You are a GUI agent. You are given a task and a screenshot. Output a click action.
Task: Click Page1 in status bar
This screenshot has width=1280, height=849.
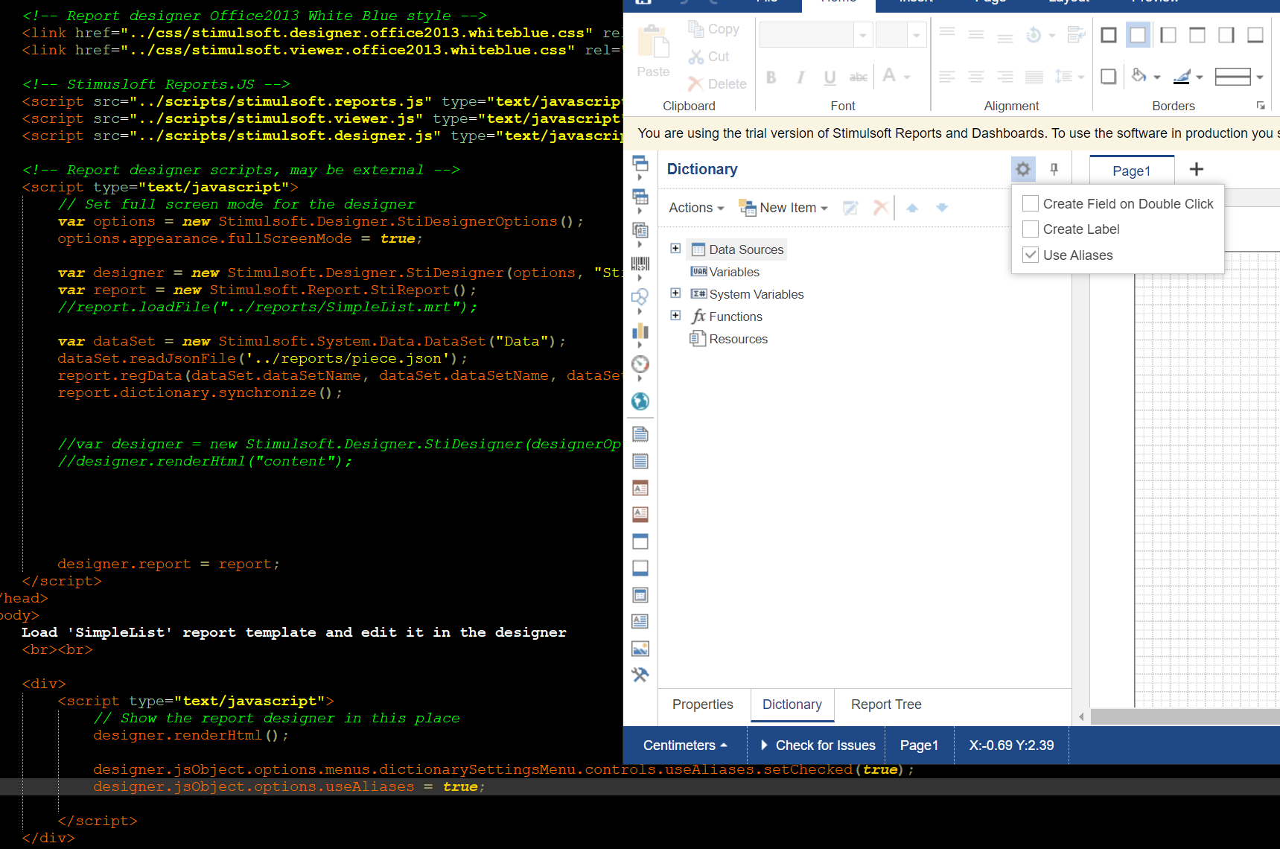click(x=919, y=745)
